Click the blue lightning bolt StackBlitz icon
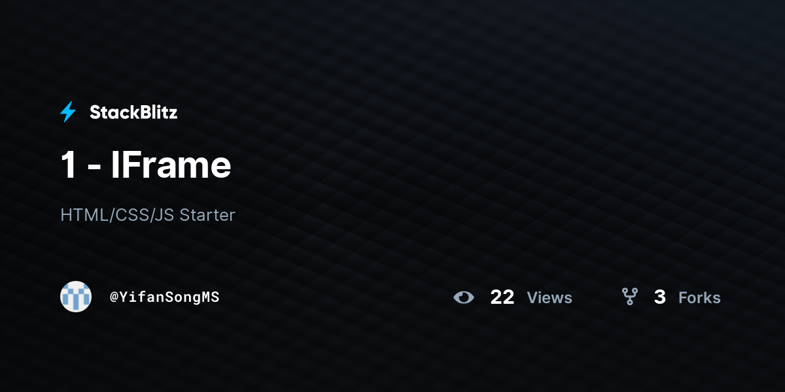The width and height of the screenshot is (785, 392). tap(68, 112)
